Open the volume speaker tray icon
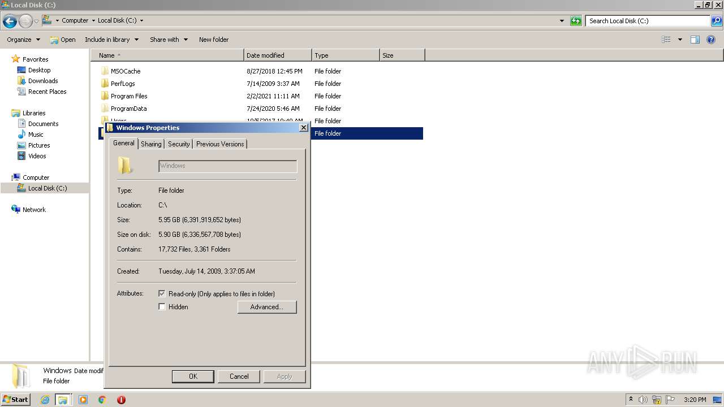This screenshot has width=724, height=407. [x=643, y=400]
